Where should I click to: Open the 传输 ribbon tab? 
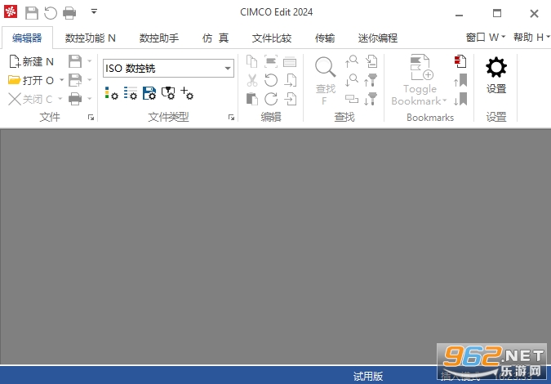coord(325,38)
